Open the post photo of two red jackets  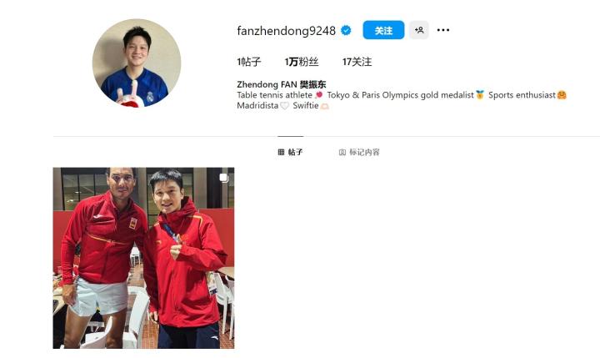point(143,258)
